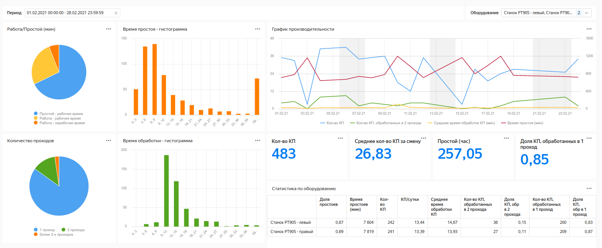Toggle the Кол-во КП series in legend
The height and width of the screenshot is (248, 602).
pos(332,123)
